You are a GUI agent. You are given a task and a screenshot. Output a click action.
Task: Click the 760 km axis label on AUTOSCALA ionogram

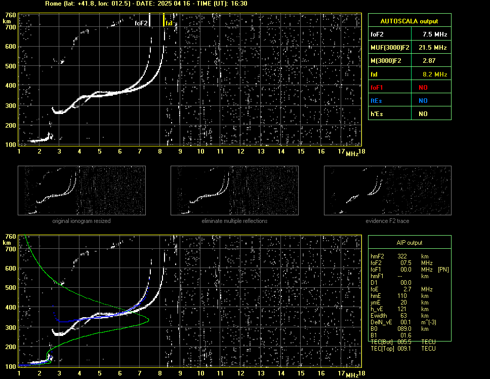(11, 15)
